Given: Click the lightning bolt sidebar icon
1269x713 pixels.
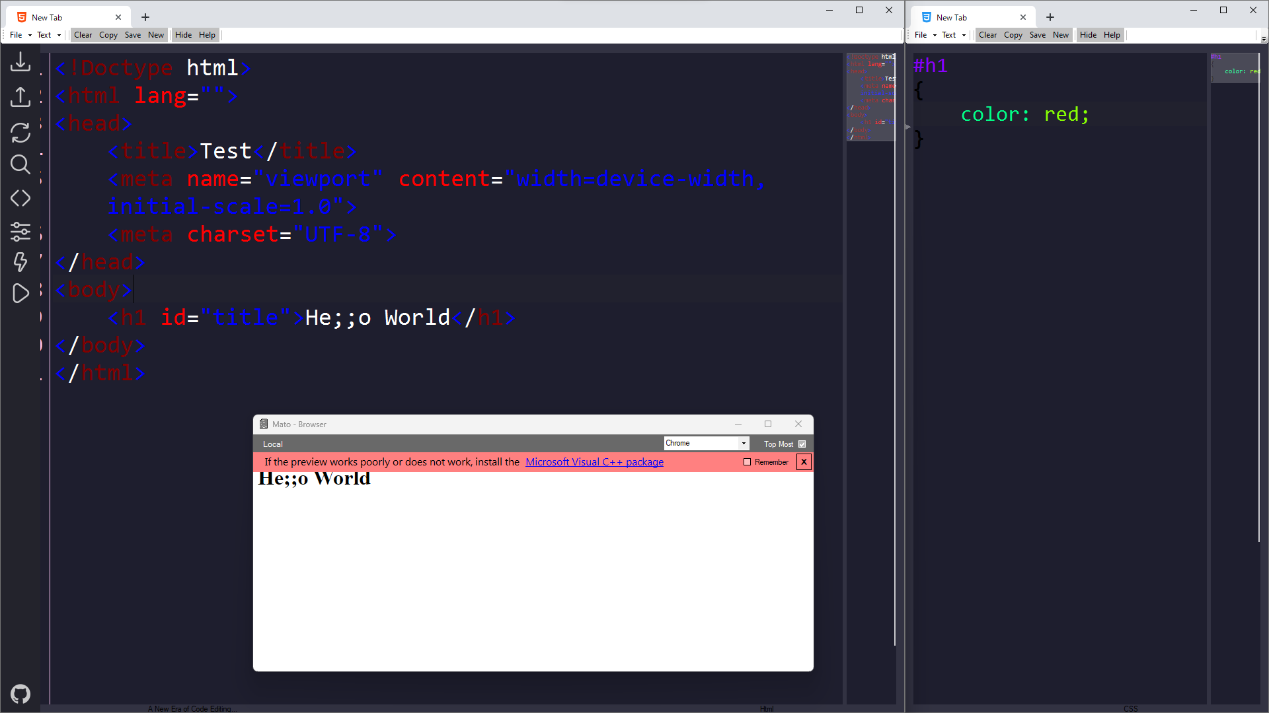Looking at the screenshot, I should point(20,262).
